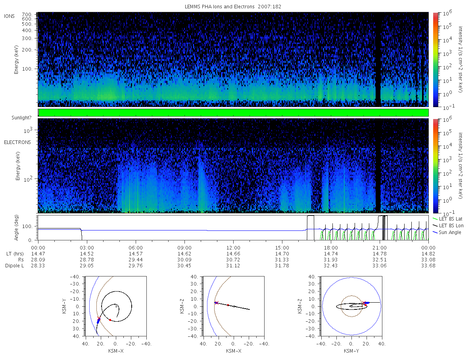Click the electron colorbar "intensity 1/(s cm^2 ster keV)" label
The width and height of the screenshot is (476, 357).
(x=461, y=166)
